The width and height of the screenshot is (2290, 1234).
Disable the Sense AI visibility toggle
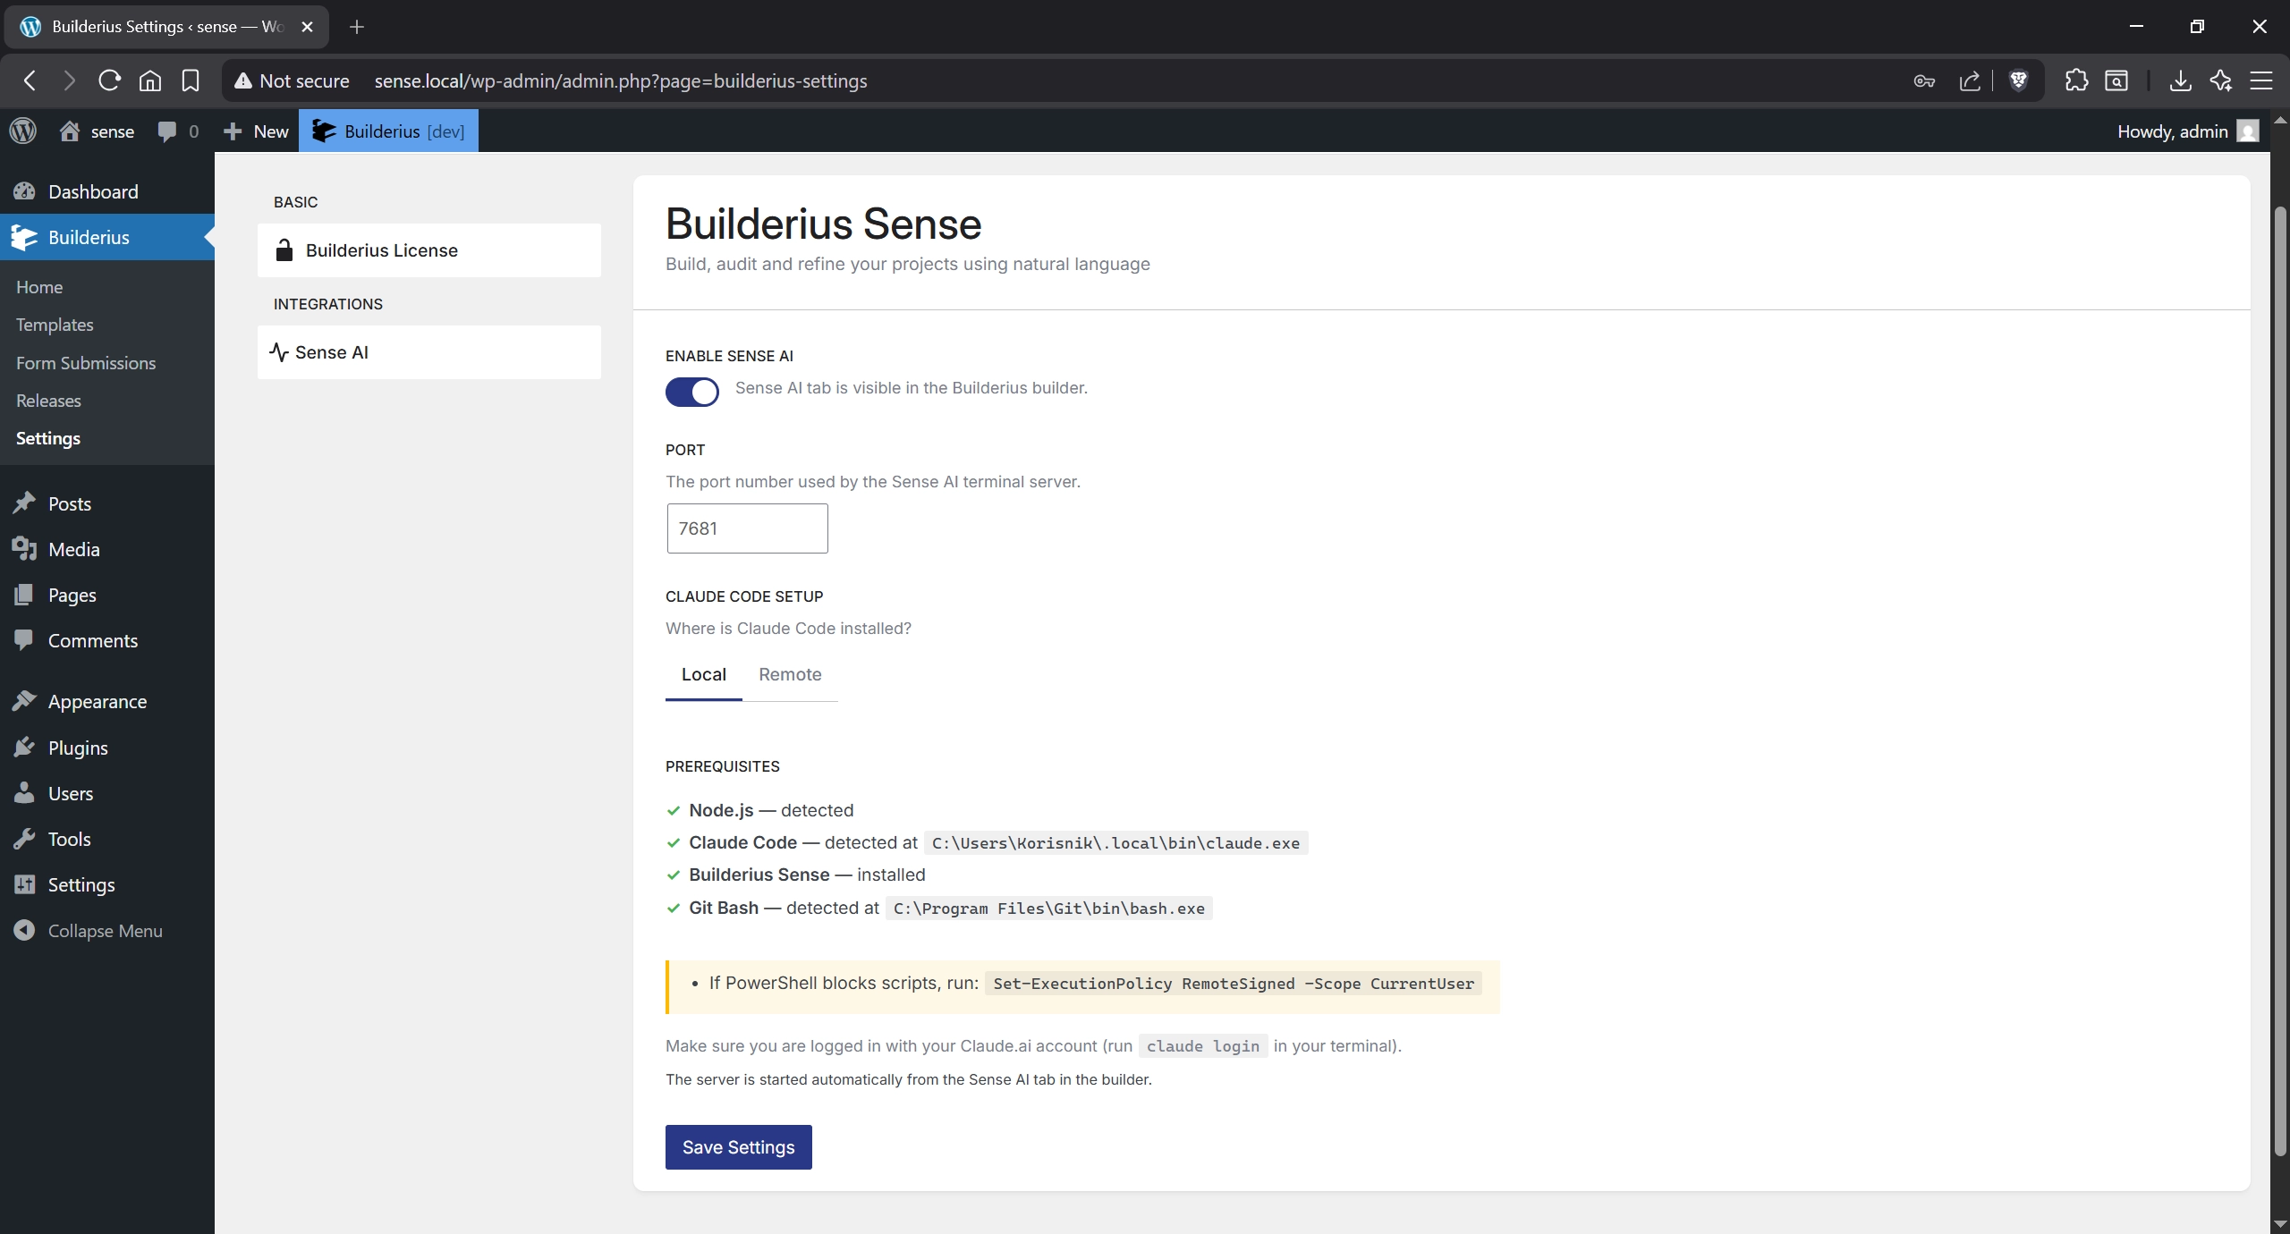coord(691,392)
